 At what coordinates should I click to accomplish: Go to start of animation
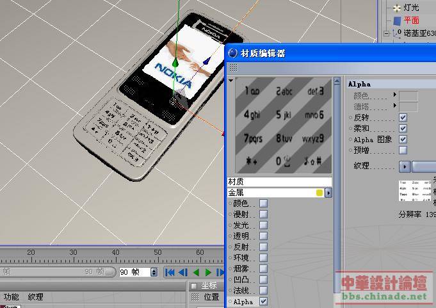coord(170,272)
